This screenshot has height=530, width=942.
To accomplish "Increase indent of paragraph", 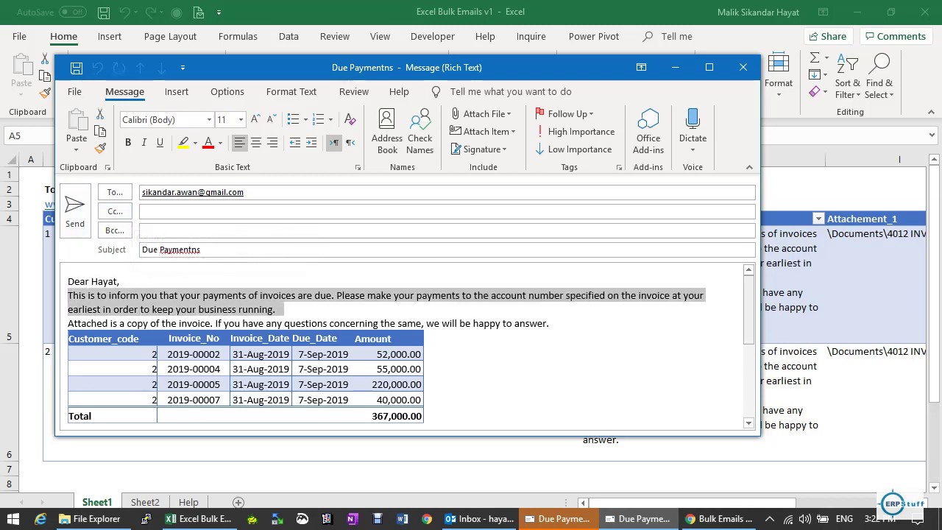I will pos(311,143).
